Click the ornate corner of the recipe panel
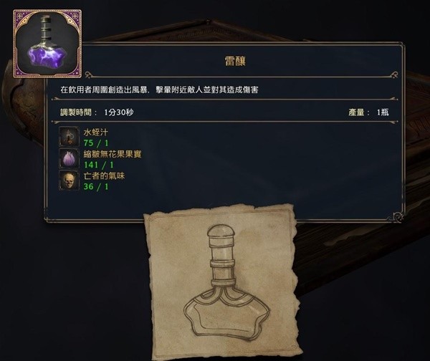The width and height of the screenshot is (430, 361). click(397, 216)
